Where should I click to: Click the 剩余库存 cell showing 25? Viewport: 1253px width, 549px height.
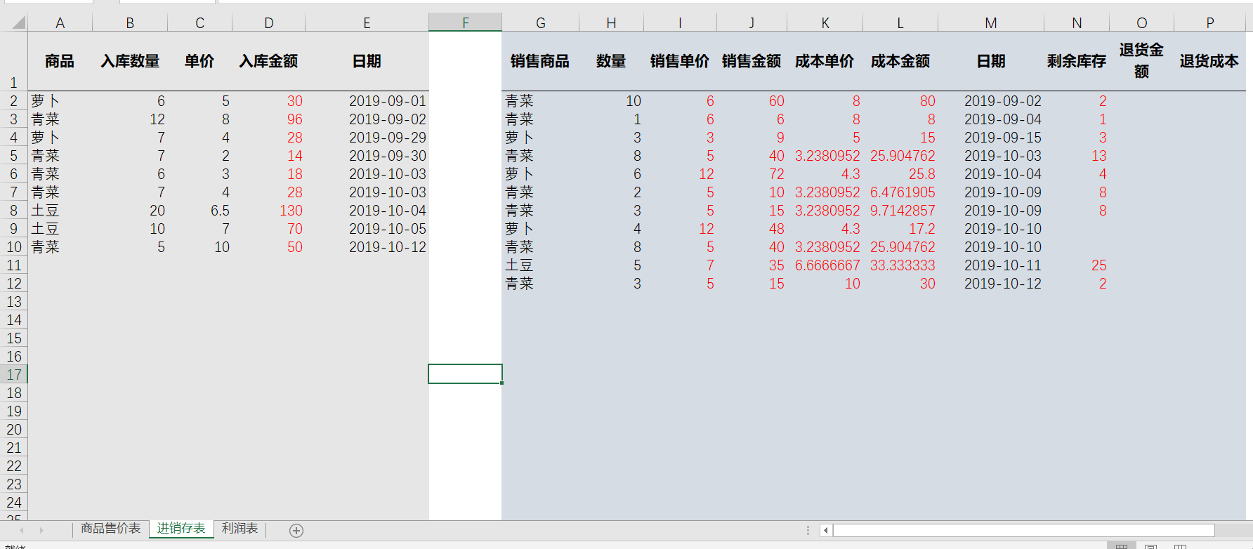click(1077, 265)
